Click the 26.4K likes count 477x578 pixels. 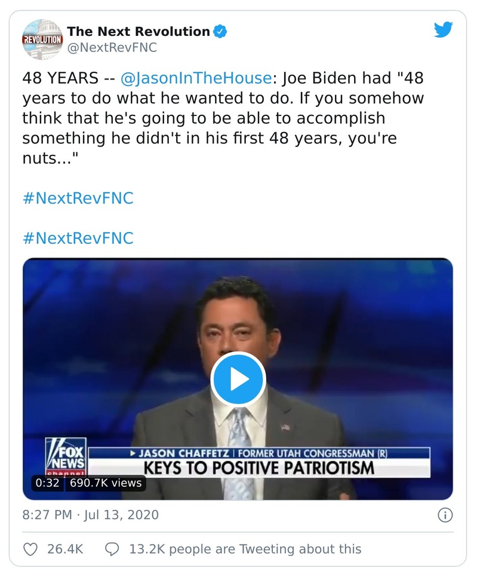pos(64,548)
